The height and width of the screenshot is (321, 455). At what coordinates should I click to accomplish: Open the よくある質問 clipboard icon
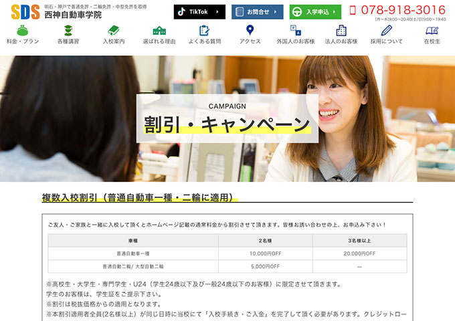click(205, 30)
